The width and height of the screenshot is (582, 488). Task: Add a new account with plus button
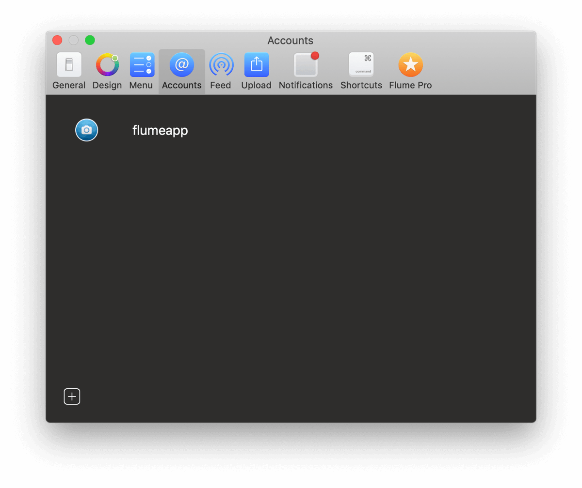[72, 396]
